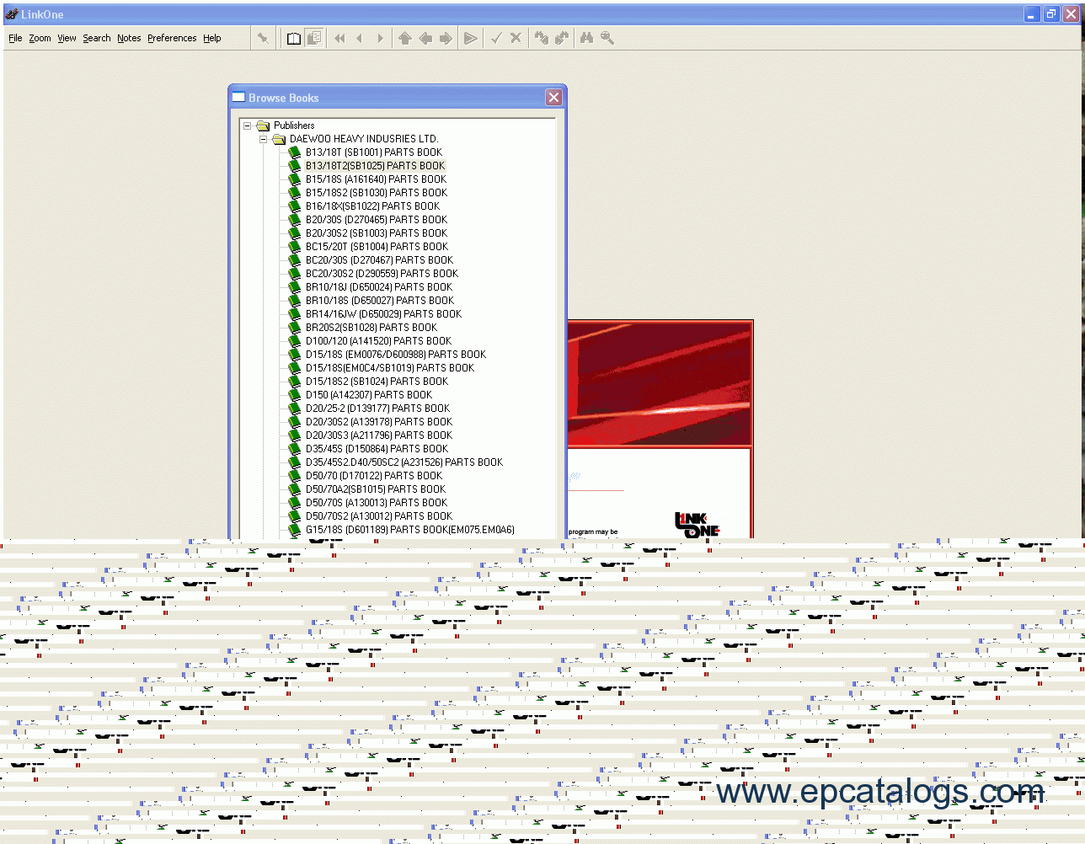The image size is (1085, 844).
Task: Click the large up arrow toolbar icon
Action: point(405,38)
